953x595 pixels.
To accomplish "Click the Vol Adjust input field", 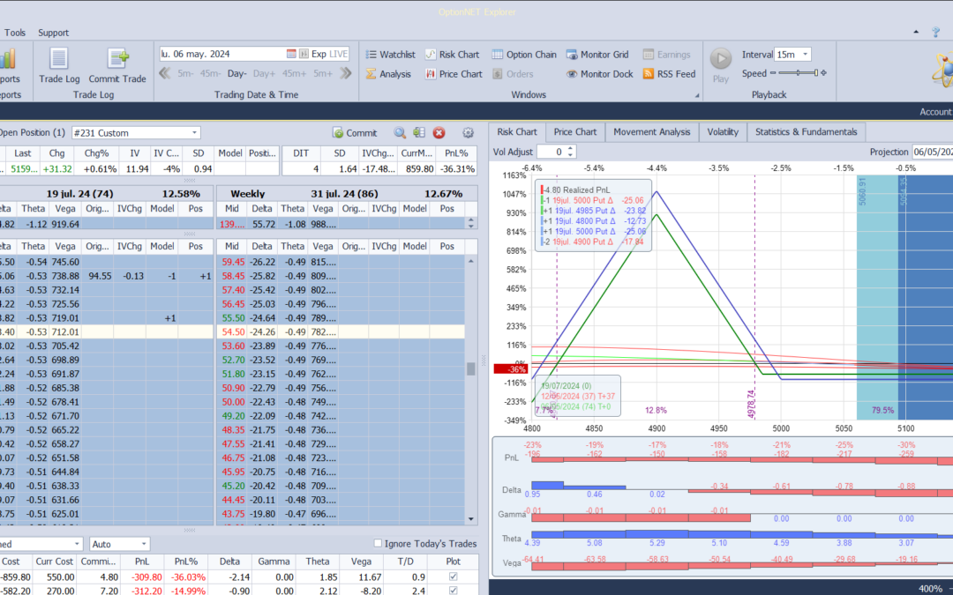I will 552,152.
